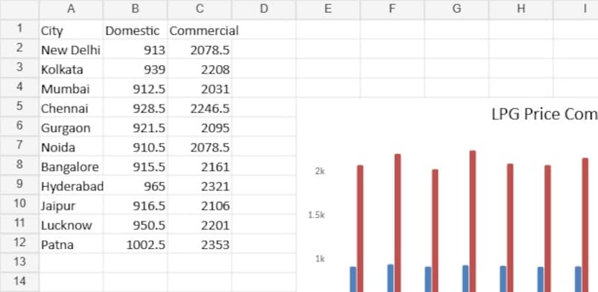The image size is (598, 292).
Task: Select the 'Lucknow' cell
Action: tap(71, 224)
